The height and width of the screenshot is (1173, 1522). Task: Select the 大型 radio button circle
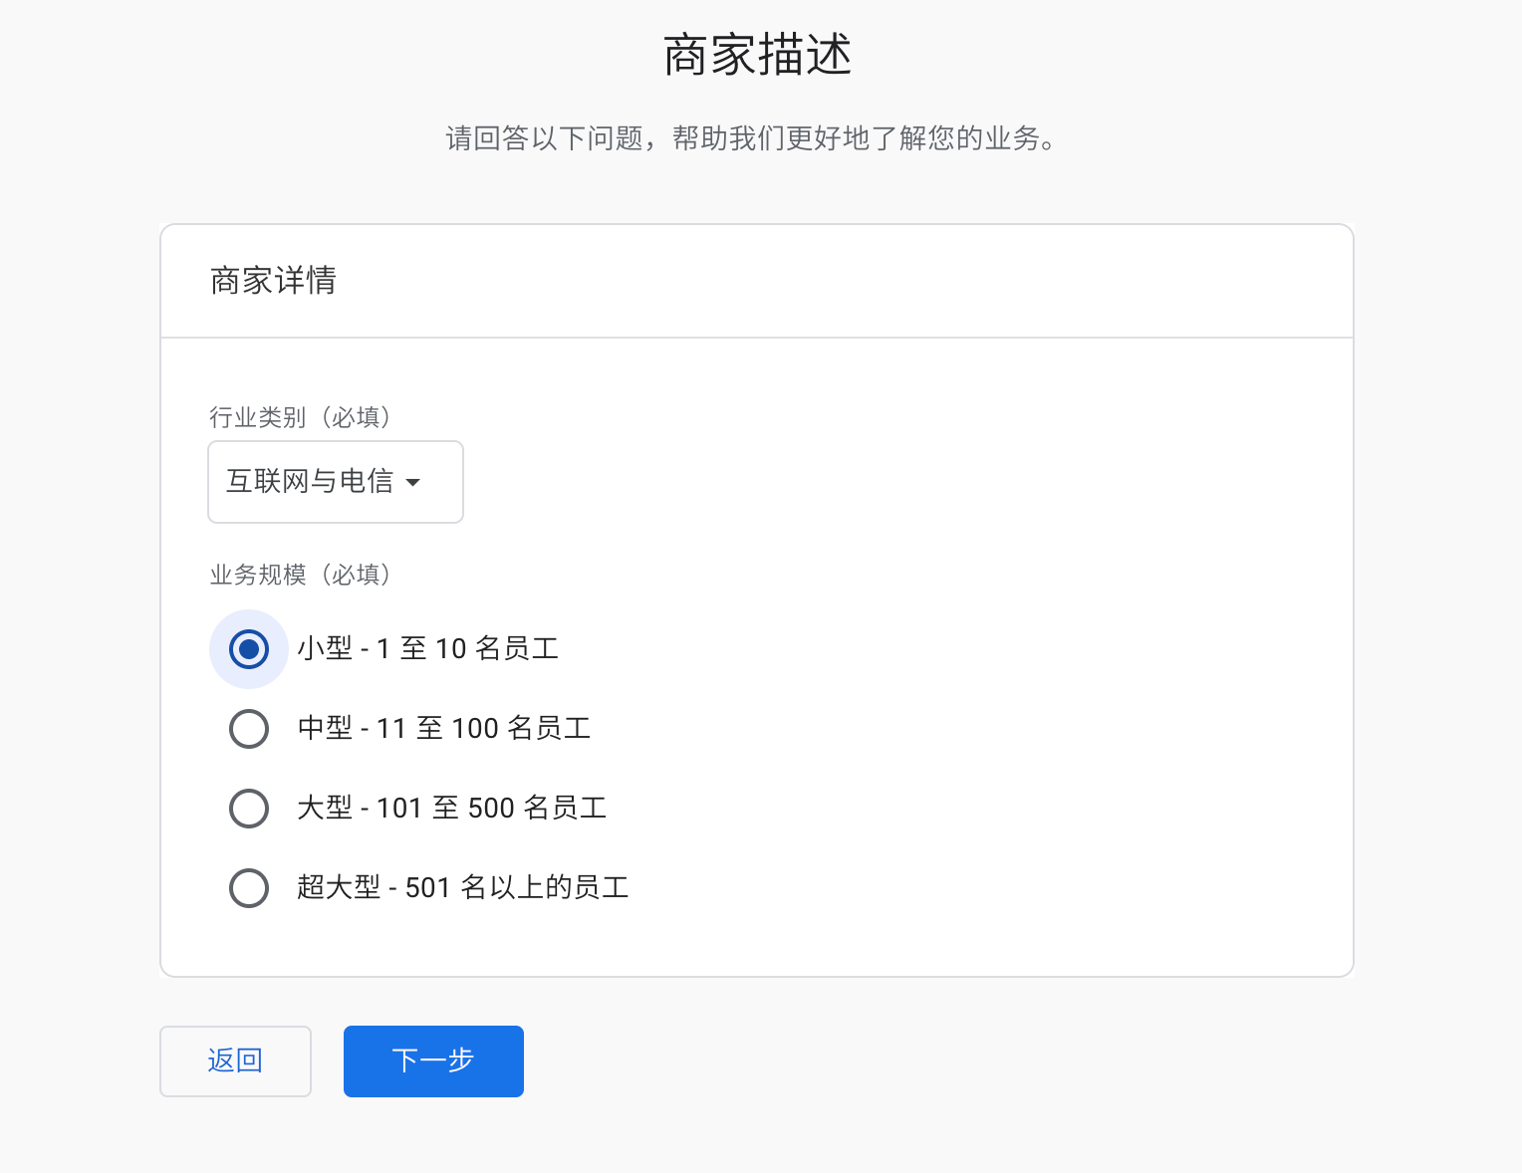pos(249,809)
